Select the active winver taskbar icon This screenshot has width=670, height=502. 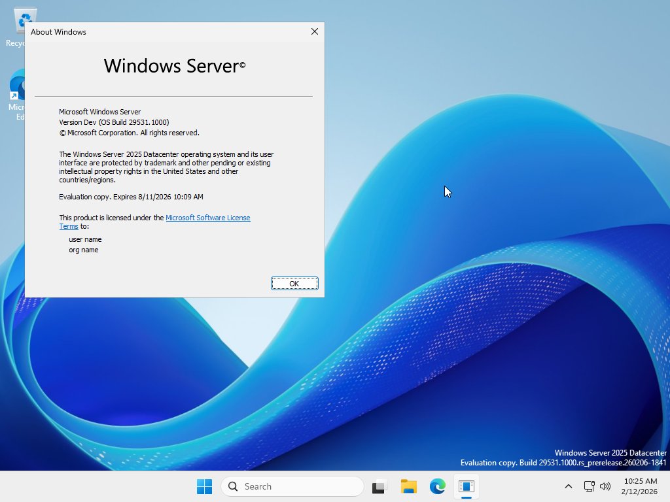466,486
